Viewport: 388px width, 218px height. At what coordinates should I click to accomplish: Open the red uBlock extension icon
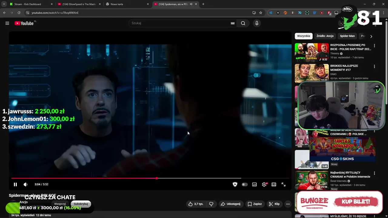point(322,13)
